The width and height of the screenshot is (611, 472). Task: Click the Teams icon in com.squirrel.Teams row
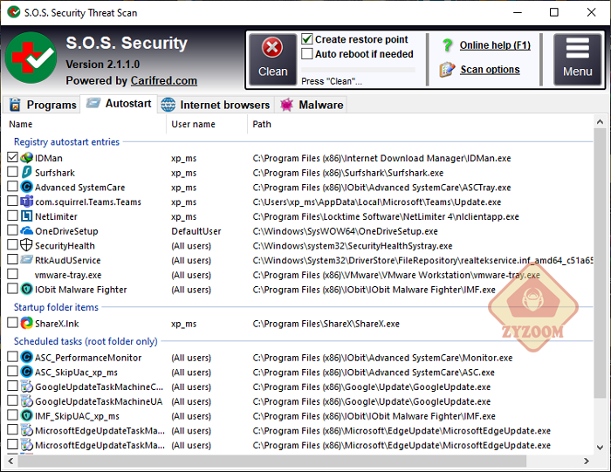click(x=26, y=202)
